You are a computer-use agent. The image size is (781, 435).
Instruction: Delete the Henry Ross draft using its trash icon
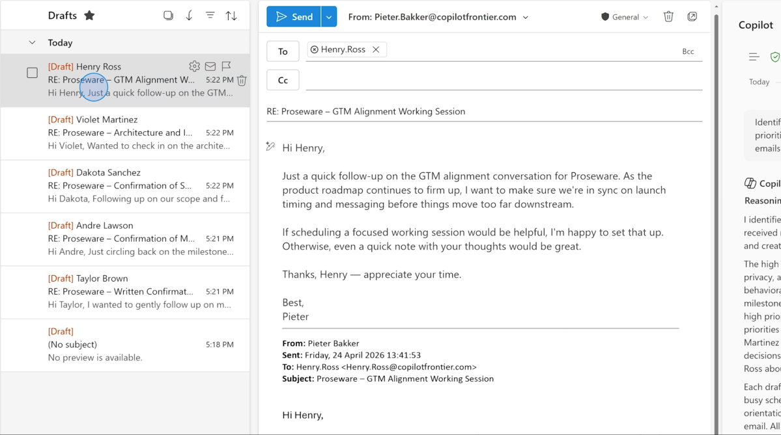[x=241, y=79]
